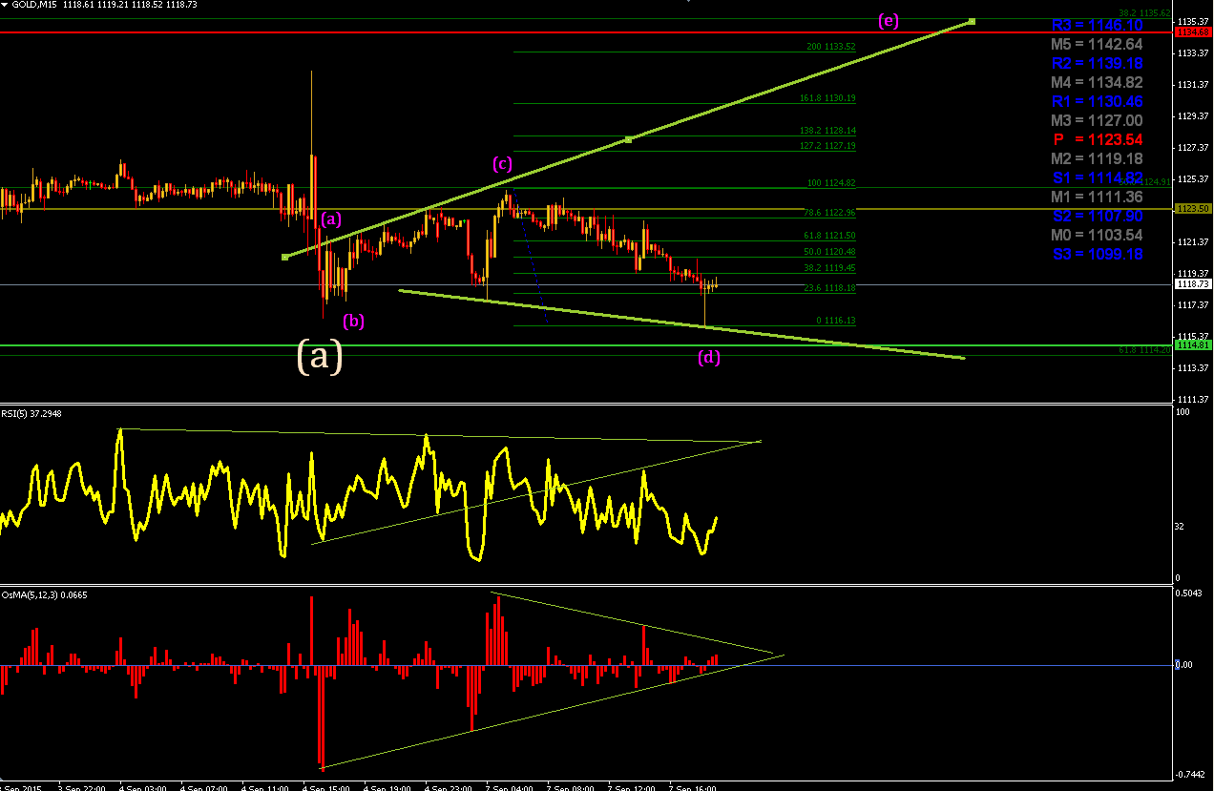Click the S2 = 1107.90 pivot label
Viewport: 1214px width, 791px height.
click(x=1095, y=216)
